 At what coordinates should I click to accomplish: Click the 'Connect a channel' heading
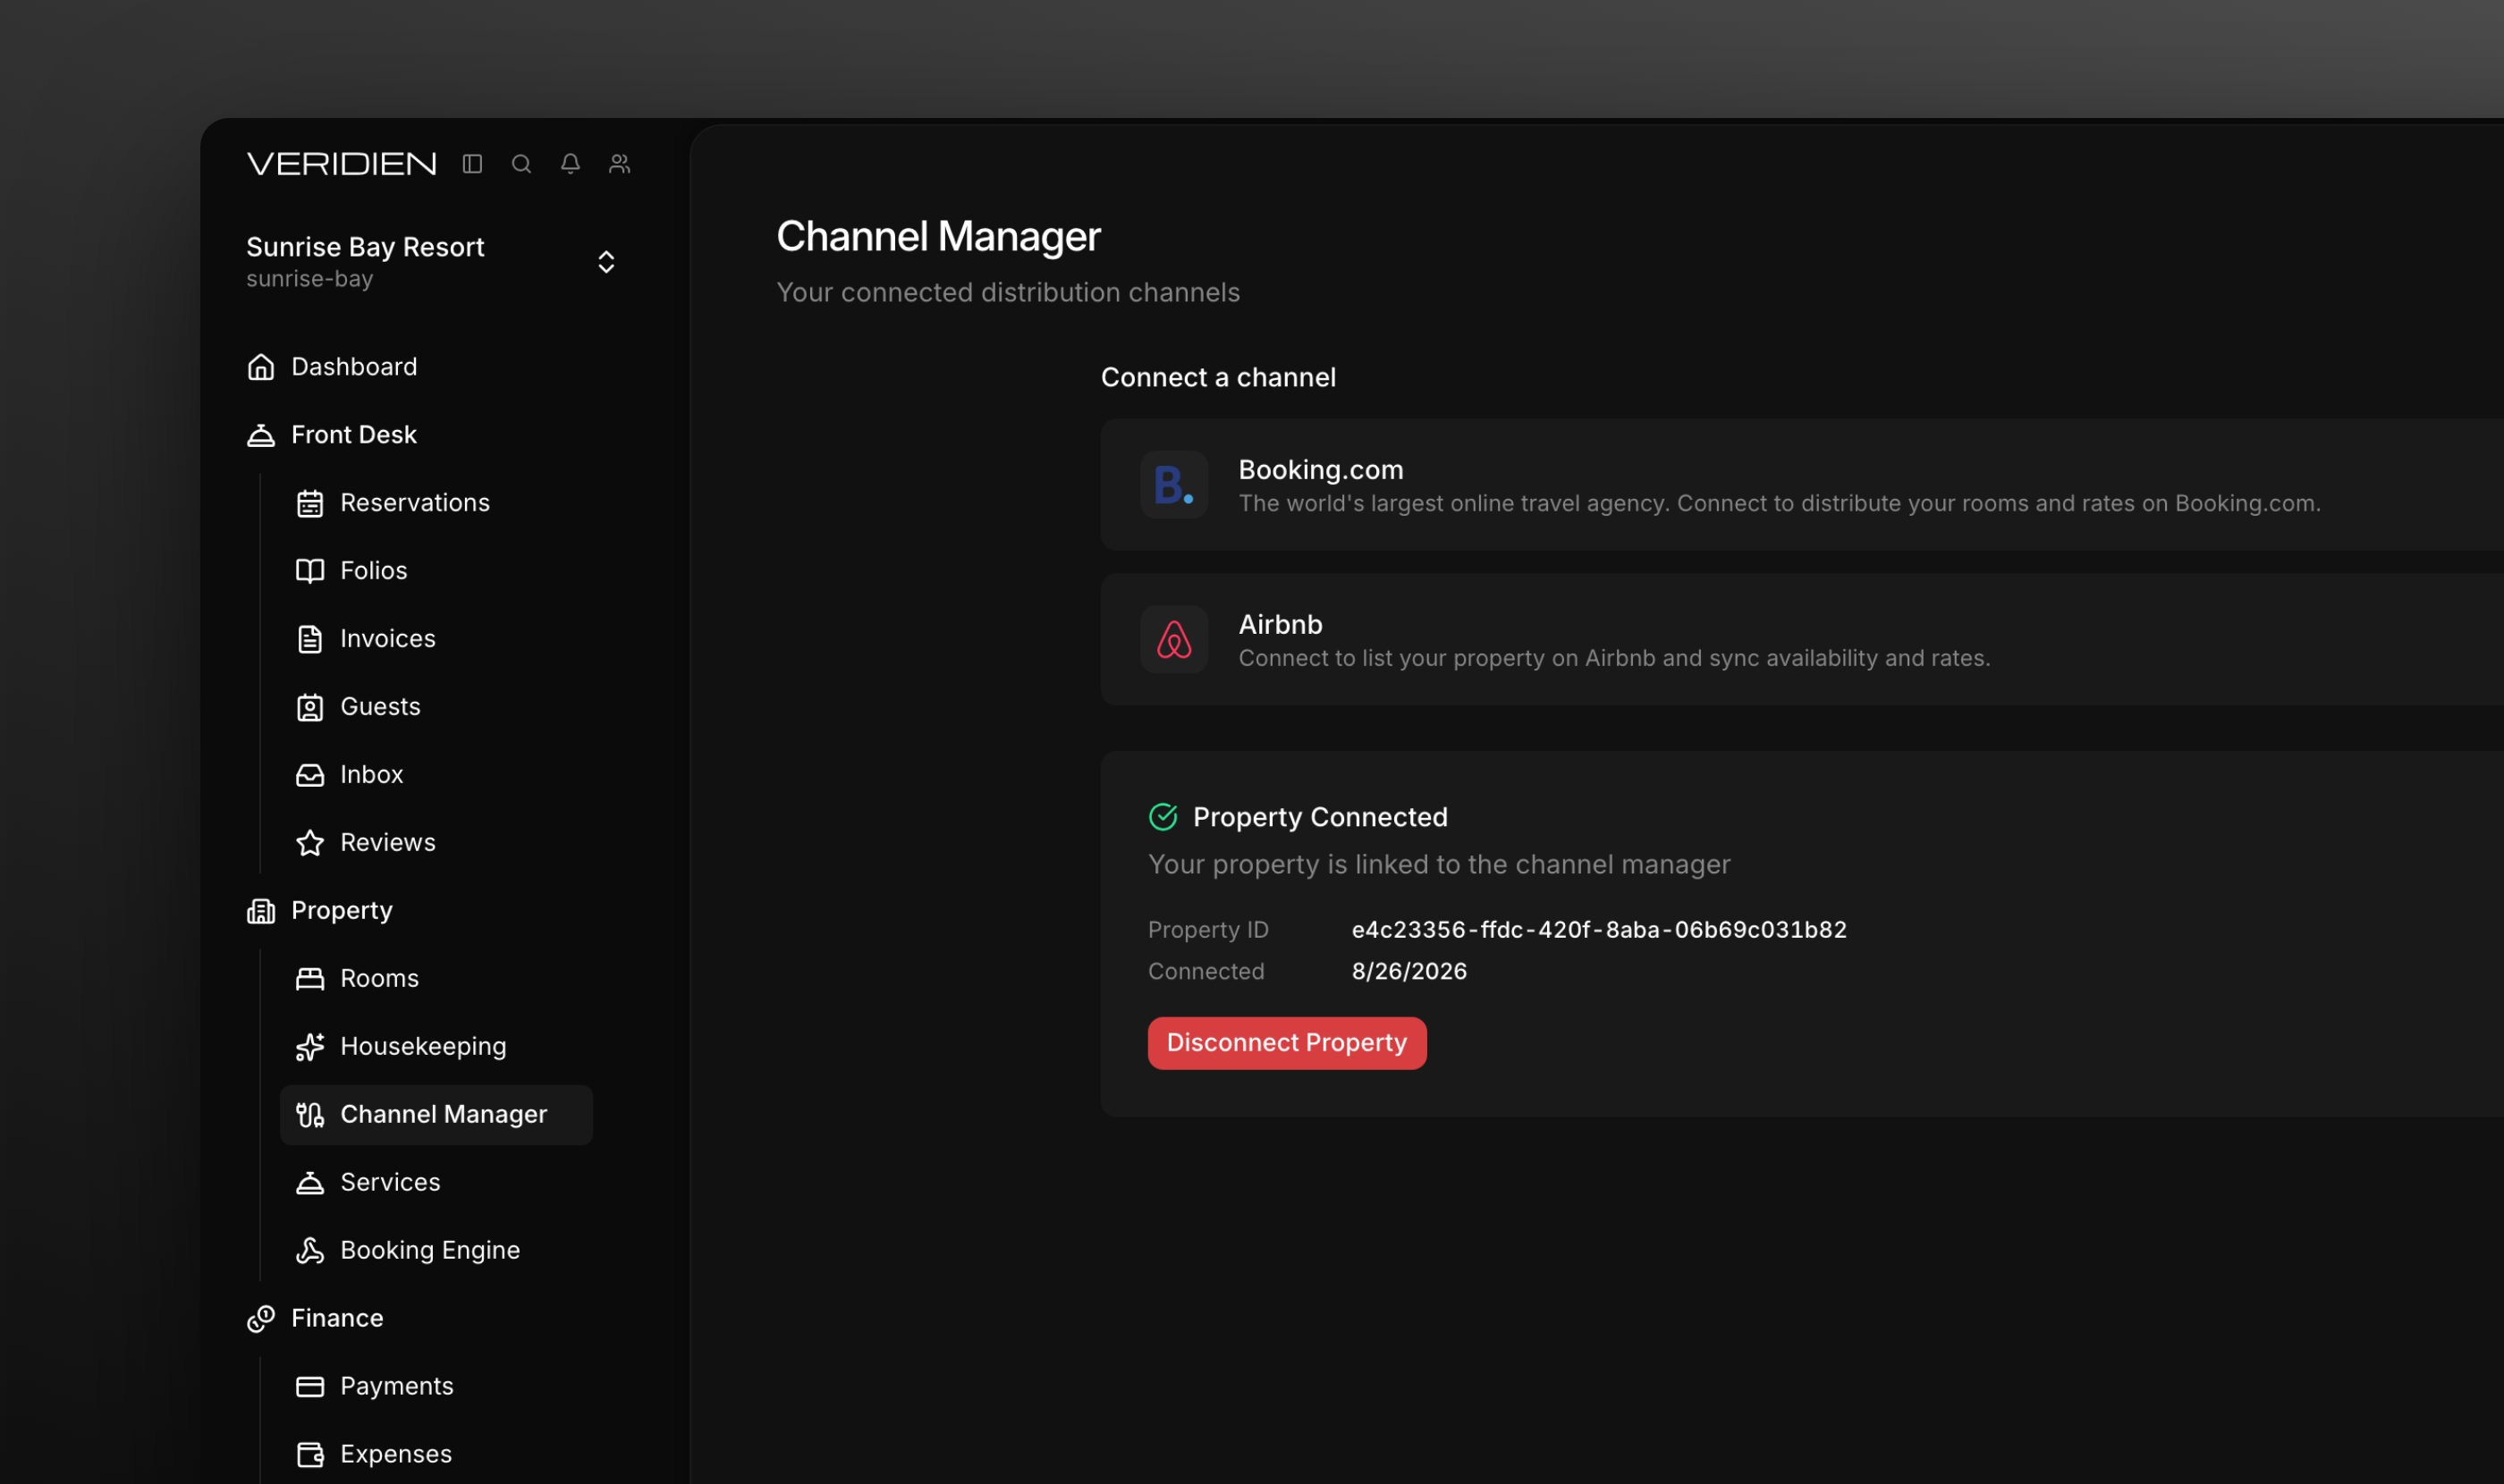(1217, 377)
